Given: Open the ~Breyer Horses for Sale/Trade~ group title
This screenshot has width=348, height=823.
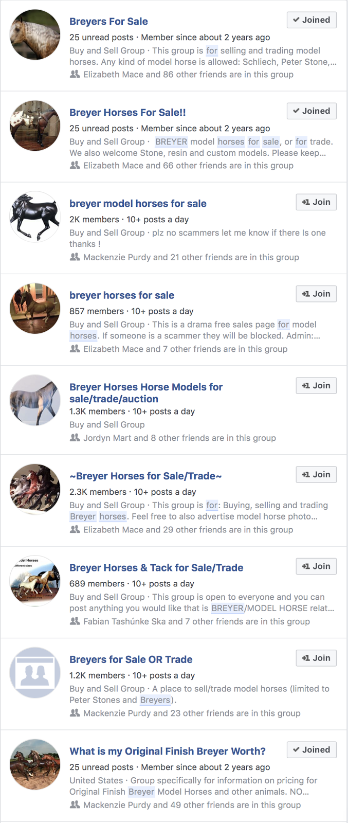Looking at the screenshot, I should 145,476.
